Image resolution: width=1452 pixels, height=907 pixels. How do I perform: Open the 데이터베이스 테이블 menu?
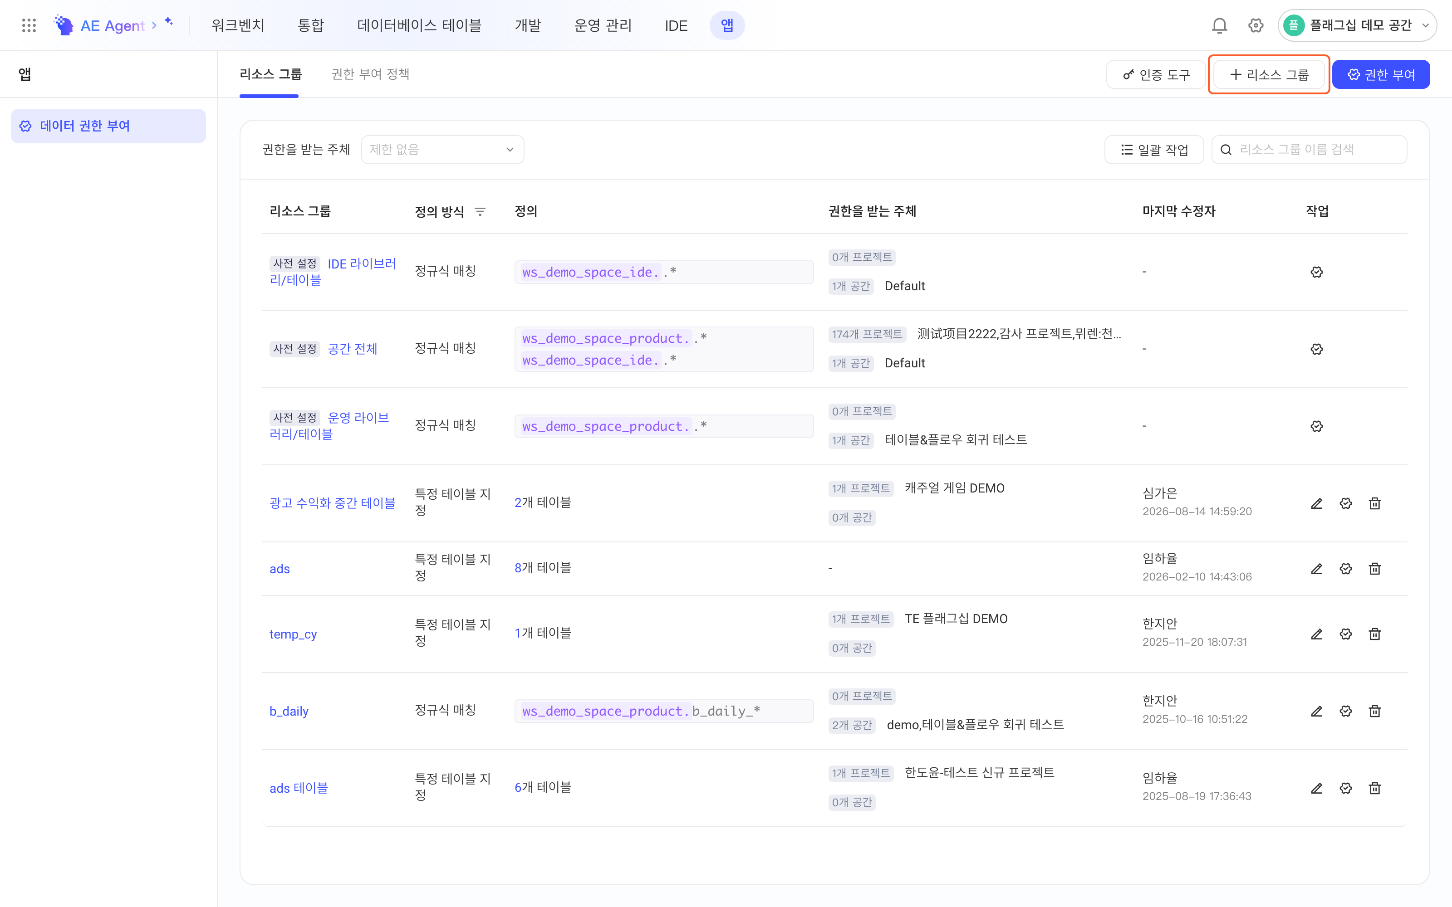[419, 25]
